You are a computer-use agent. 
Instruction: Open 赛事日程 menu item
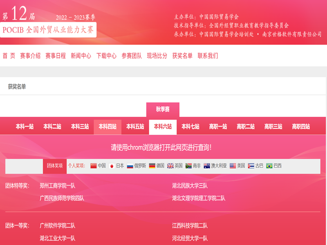point(56,56)
